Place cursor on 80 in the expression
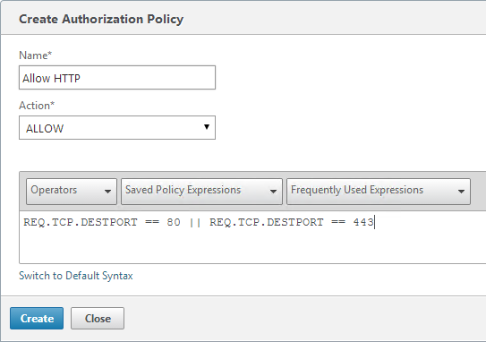 coord(174,222)
